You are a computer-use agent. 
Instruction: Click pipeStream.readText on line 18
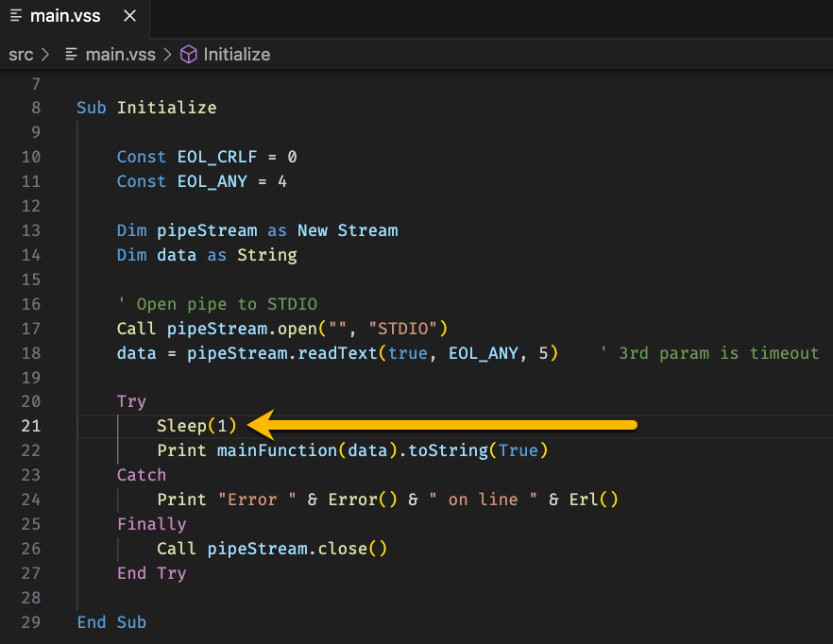coord(282,353)
